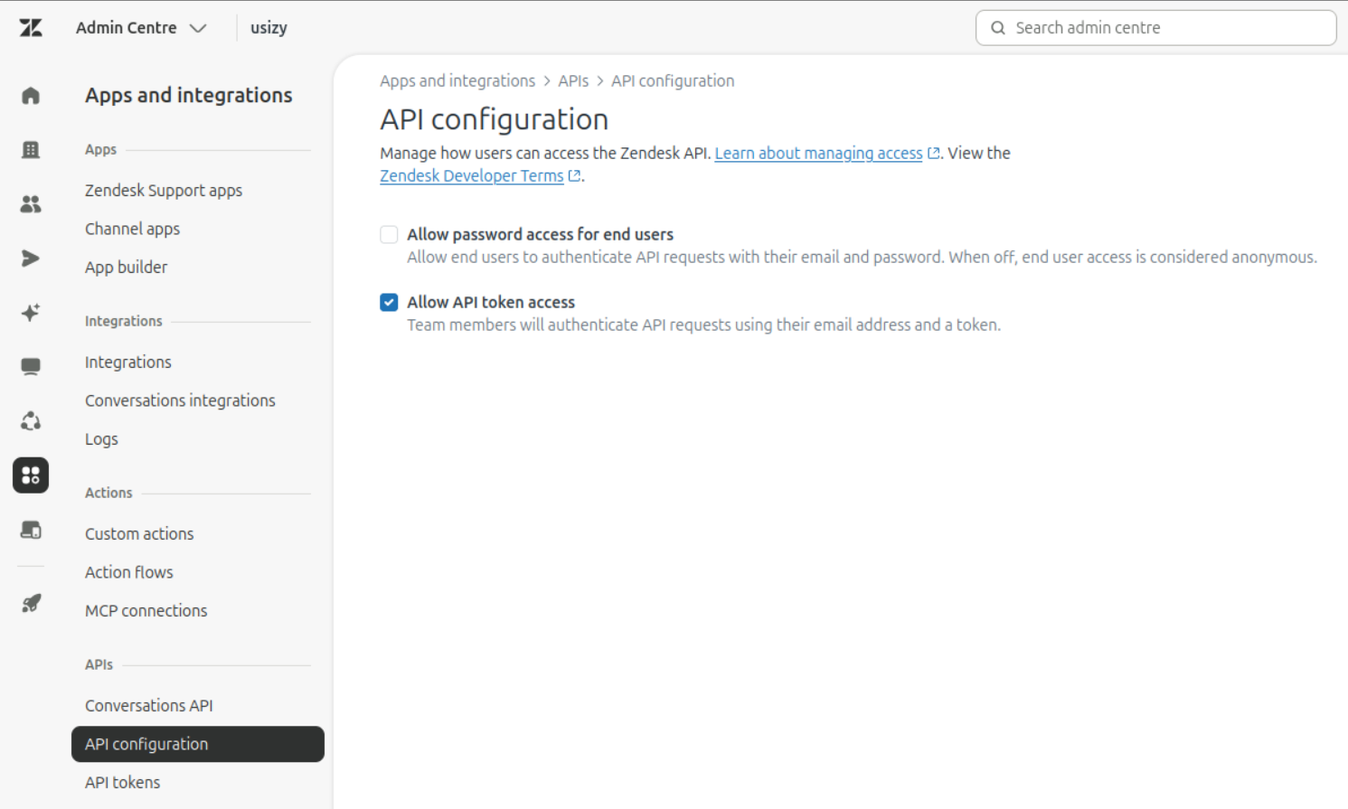Expand the Admin Centre dropdown chevron
The height and width of the screenshot is (809, 1348).
198,29
